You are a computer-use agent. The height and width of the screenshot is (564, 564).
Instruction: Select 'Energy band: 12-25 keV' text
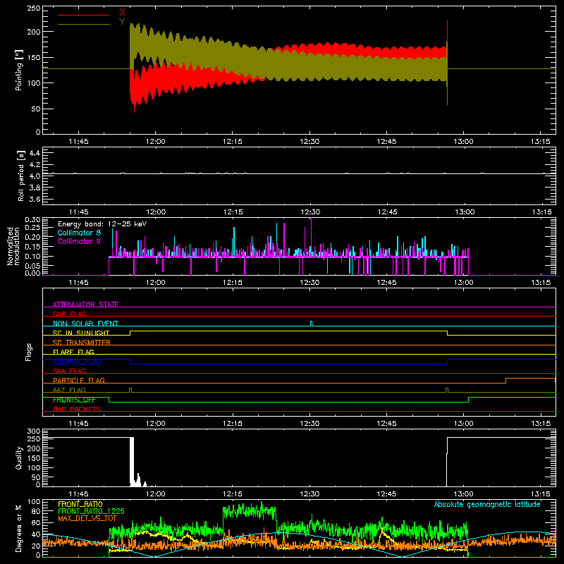102,224
